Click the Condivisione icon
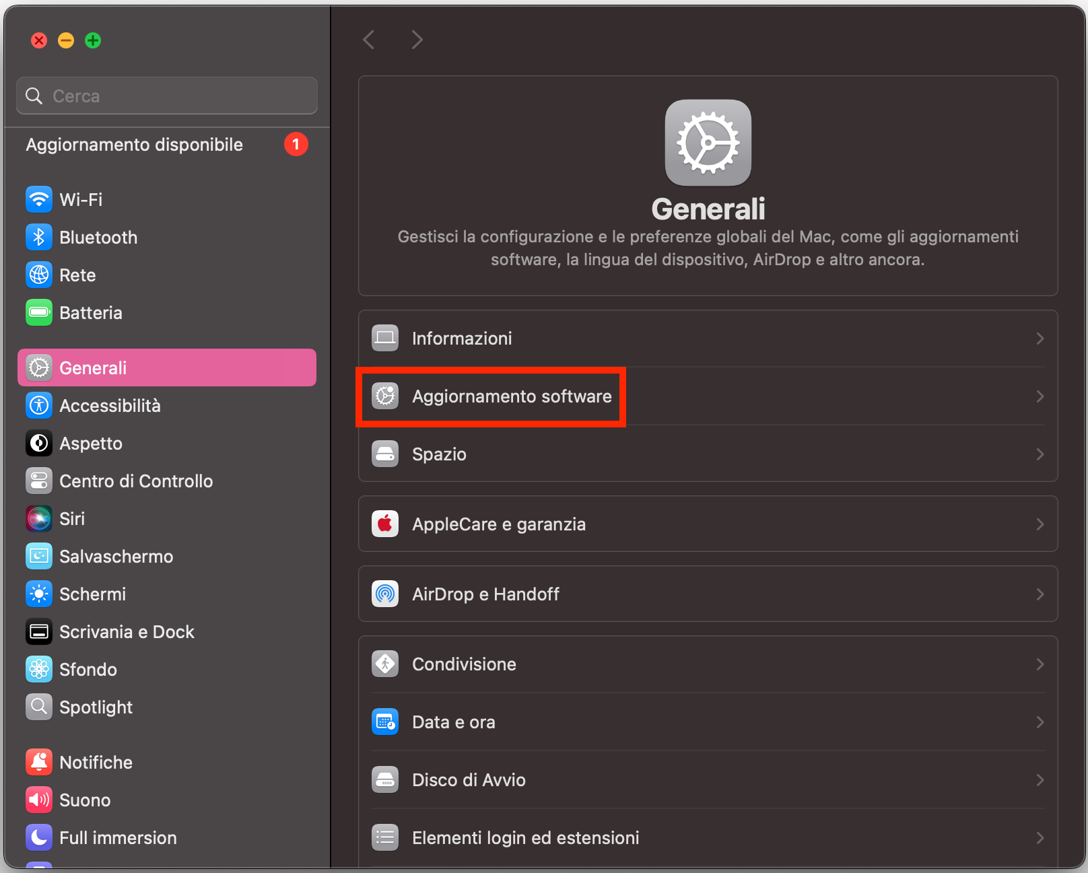 385,664
